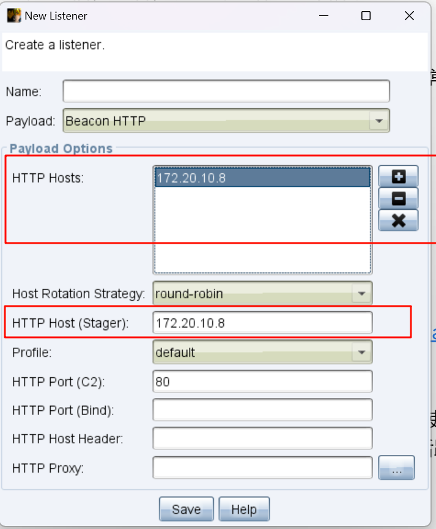Image resolution: width=436 pixels, height=529 pixels.
Task: Click the HTTP Port (C2) field
Action: click(x=262, y=382)
